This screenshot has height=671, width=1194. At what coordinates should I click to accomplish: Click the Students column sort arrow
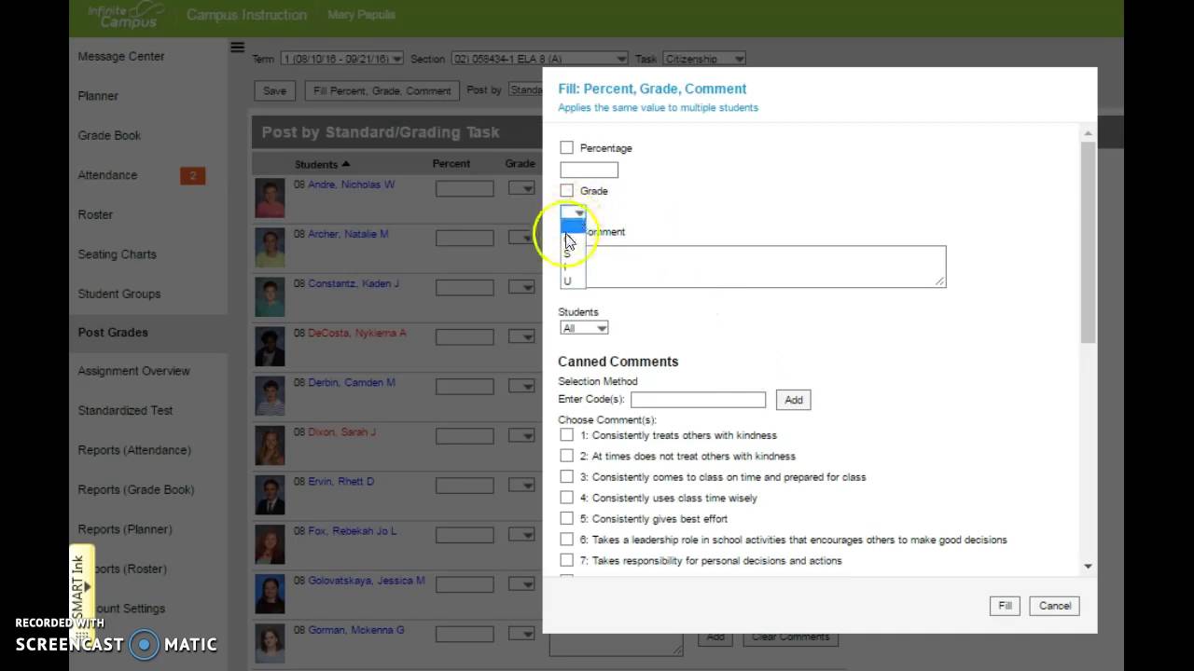click(345, 164)
